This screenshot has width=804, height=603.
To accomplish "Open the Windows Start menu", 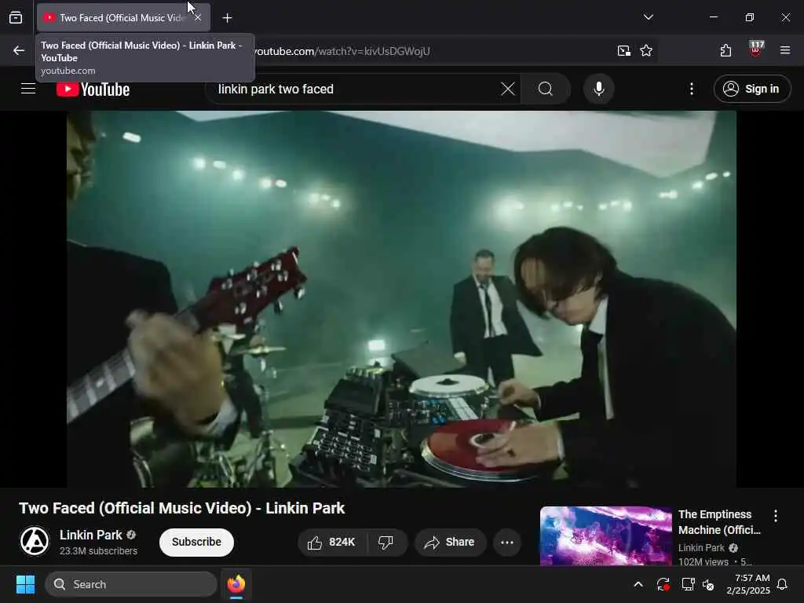I will pyautogui.click(x=25, y=584).
